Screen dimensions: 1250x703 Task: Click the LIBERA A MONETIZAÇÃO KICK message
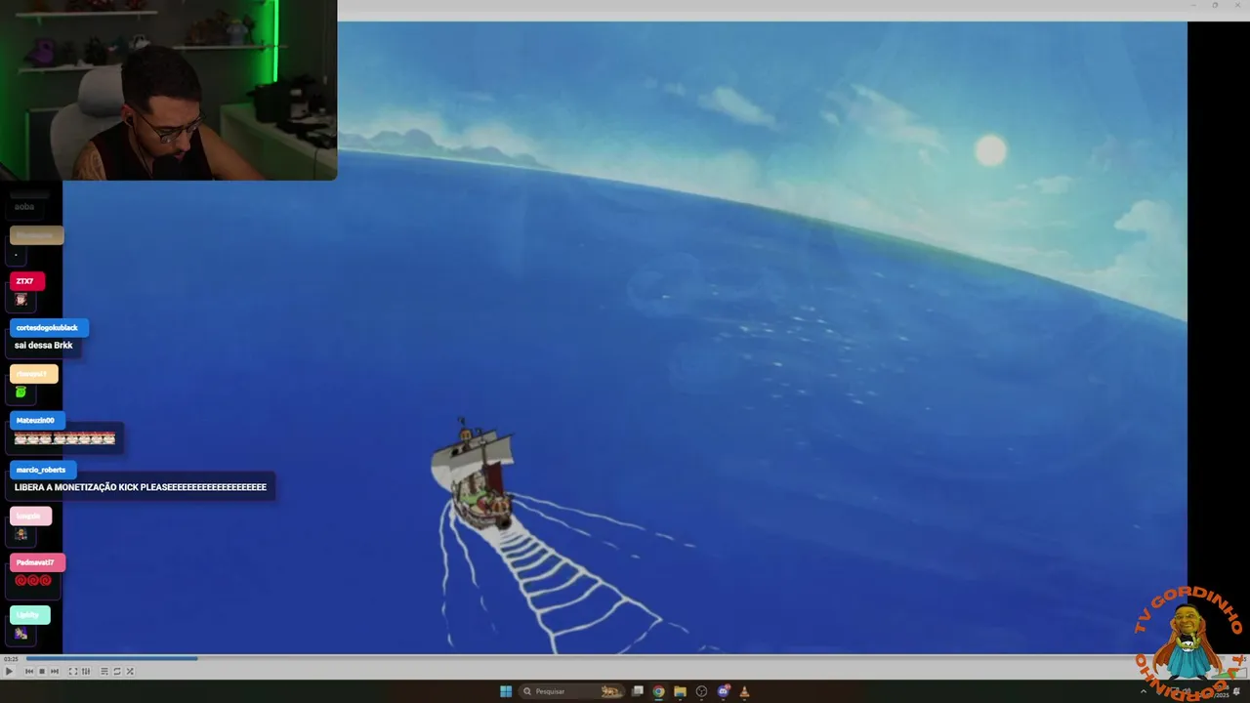[x=141, y=487]
